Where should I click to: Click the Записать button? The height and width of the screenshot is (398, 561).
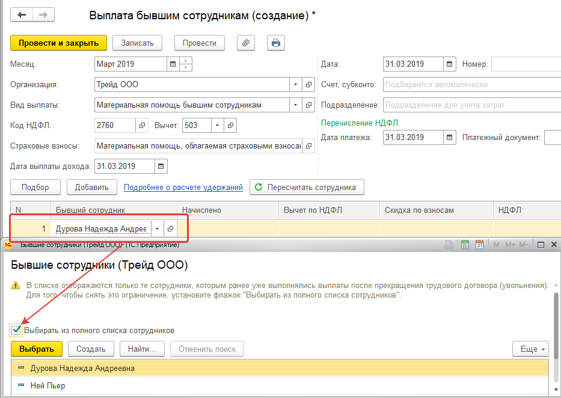coord(137,43)
